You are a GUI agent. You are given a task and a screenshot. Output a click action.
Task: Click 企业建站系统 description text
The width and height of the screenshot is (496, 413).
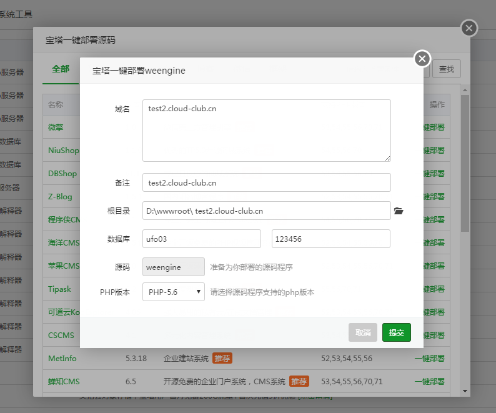(186, 358)
